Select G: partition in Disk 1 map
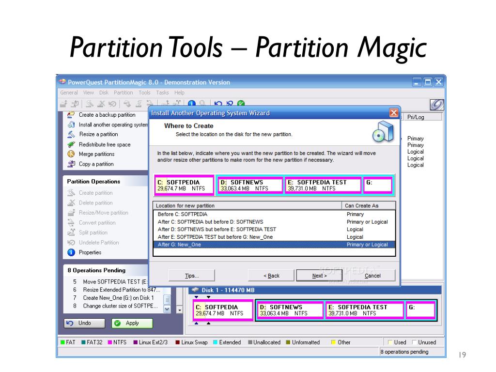The image size is (496, 372). pos(421,310)
